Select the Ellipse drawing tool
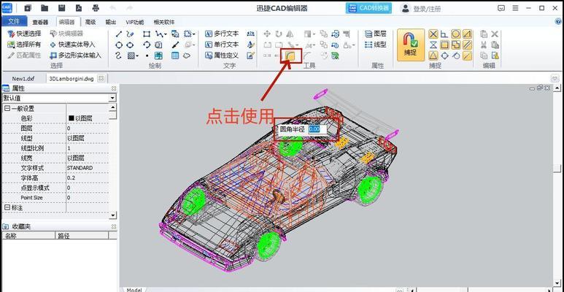The image size is (564, 292). tap(130, 45)
